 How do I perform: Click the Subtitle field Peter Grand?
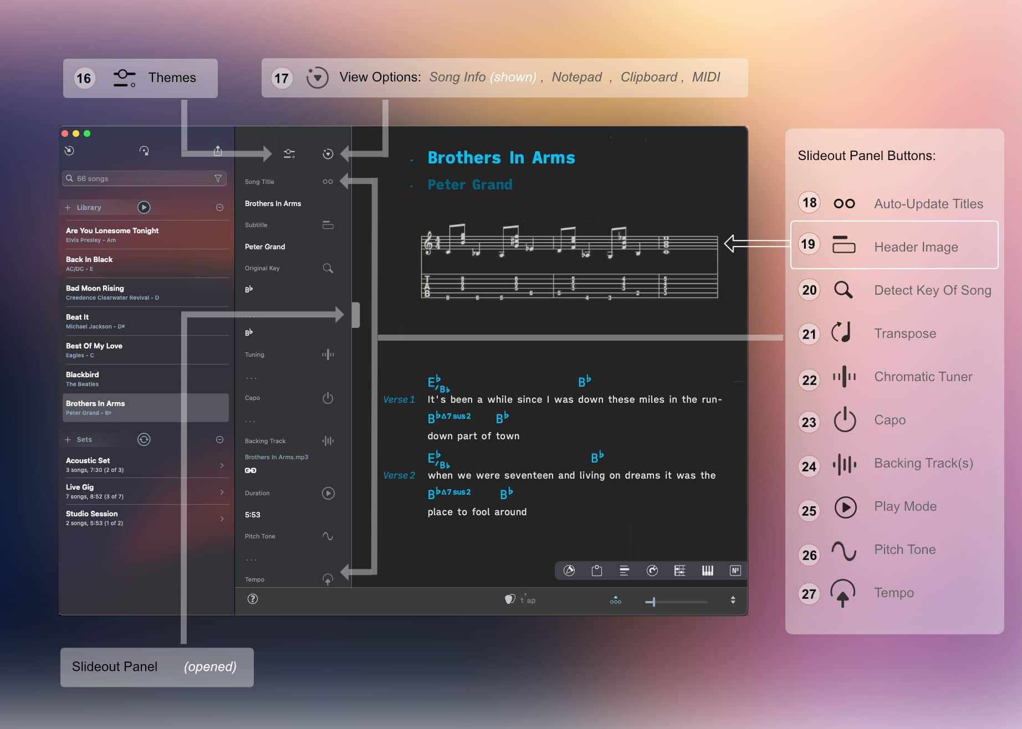point(265,247)
